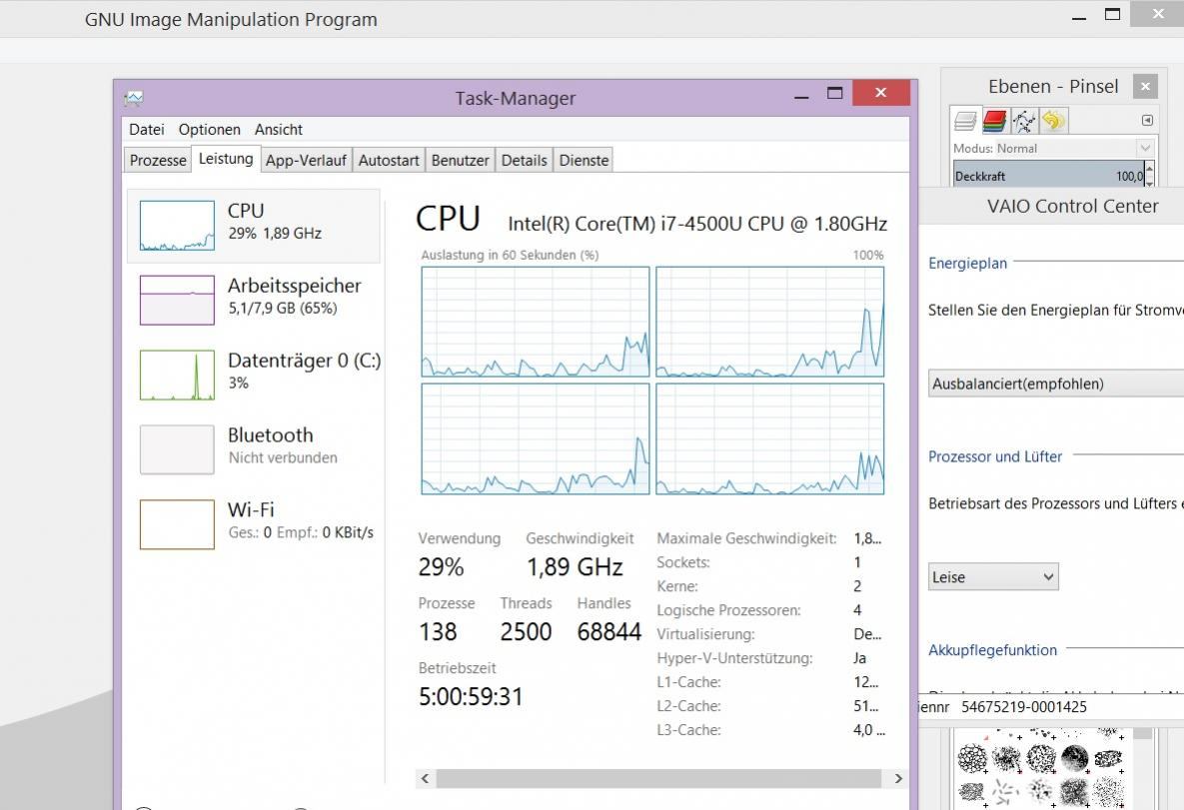Click the Task-Manager horizontal scrollbar left arrow
Viewport: 1184px width, 810px height.
(425, 778)
